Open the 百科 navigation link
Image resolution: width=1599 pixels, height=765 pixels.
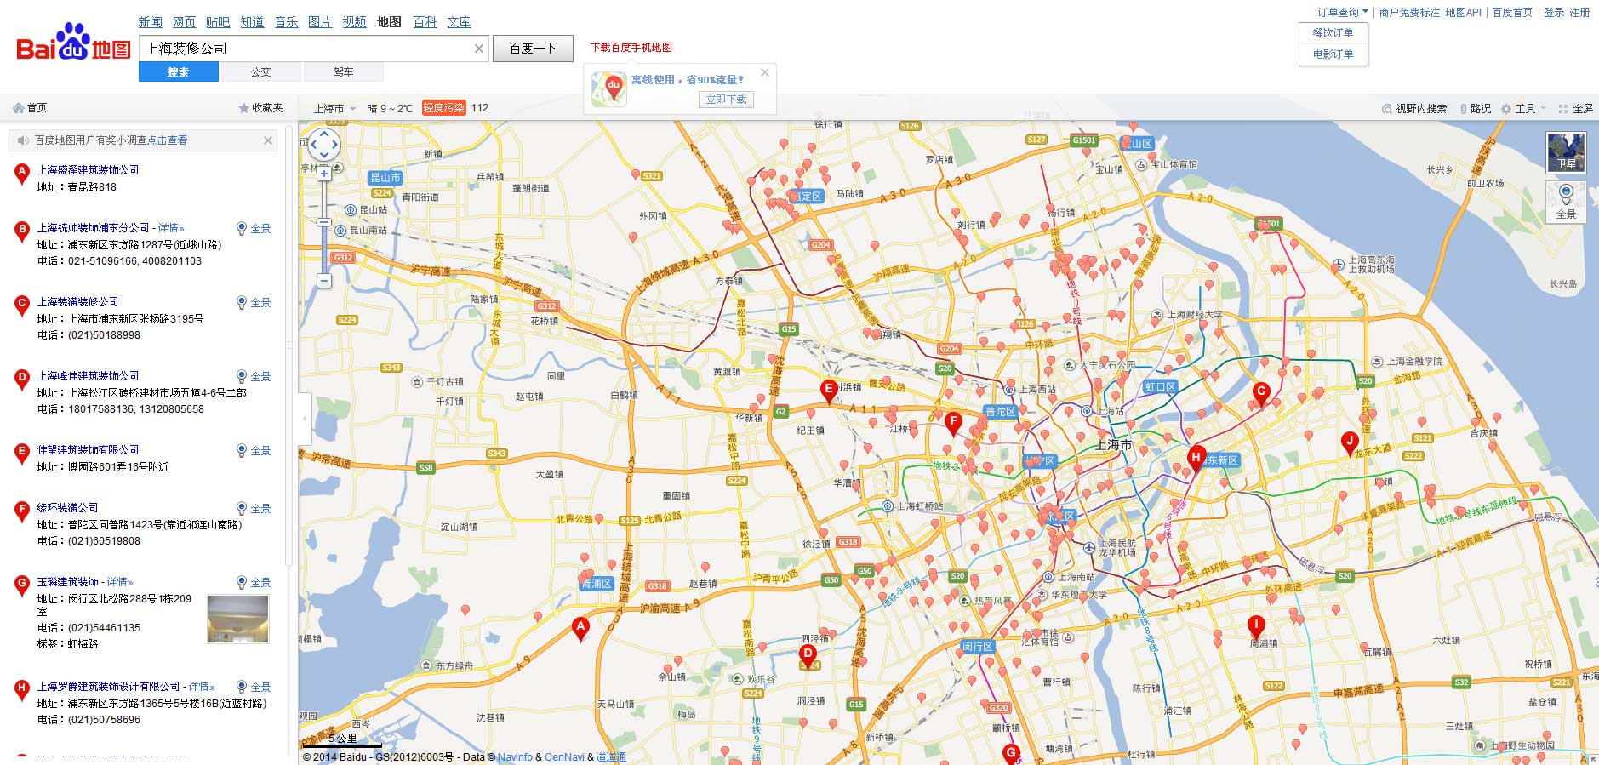tap(425, 22)
